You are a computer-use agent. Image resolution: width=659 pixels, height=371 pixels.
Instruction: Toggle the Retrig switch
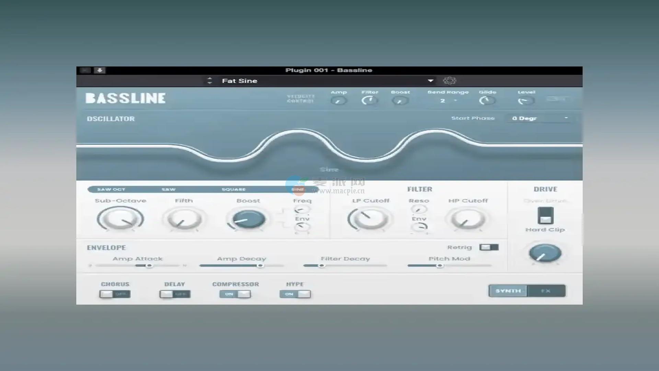click(489, 247)
